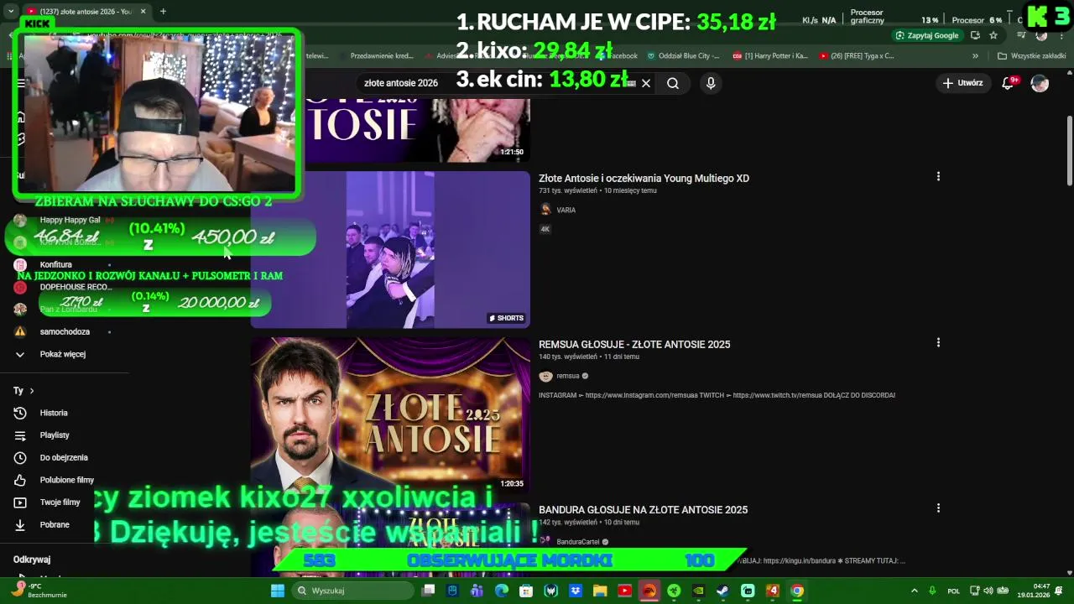Expand Pokaż więcej subscriptions

pyautogui.click(x=63, y=354)
